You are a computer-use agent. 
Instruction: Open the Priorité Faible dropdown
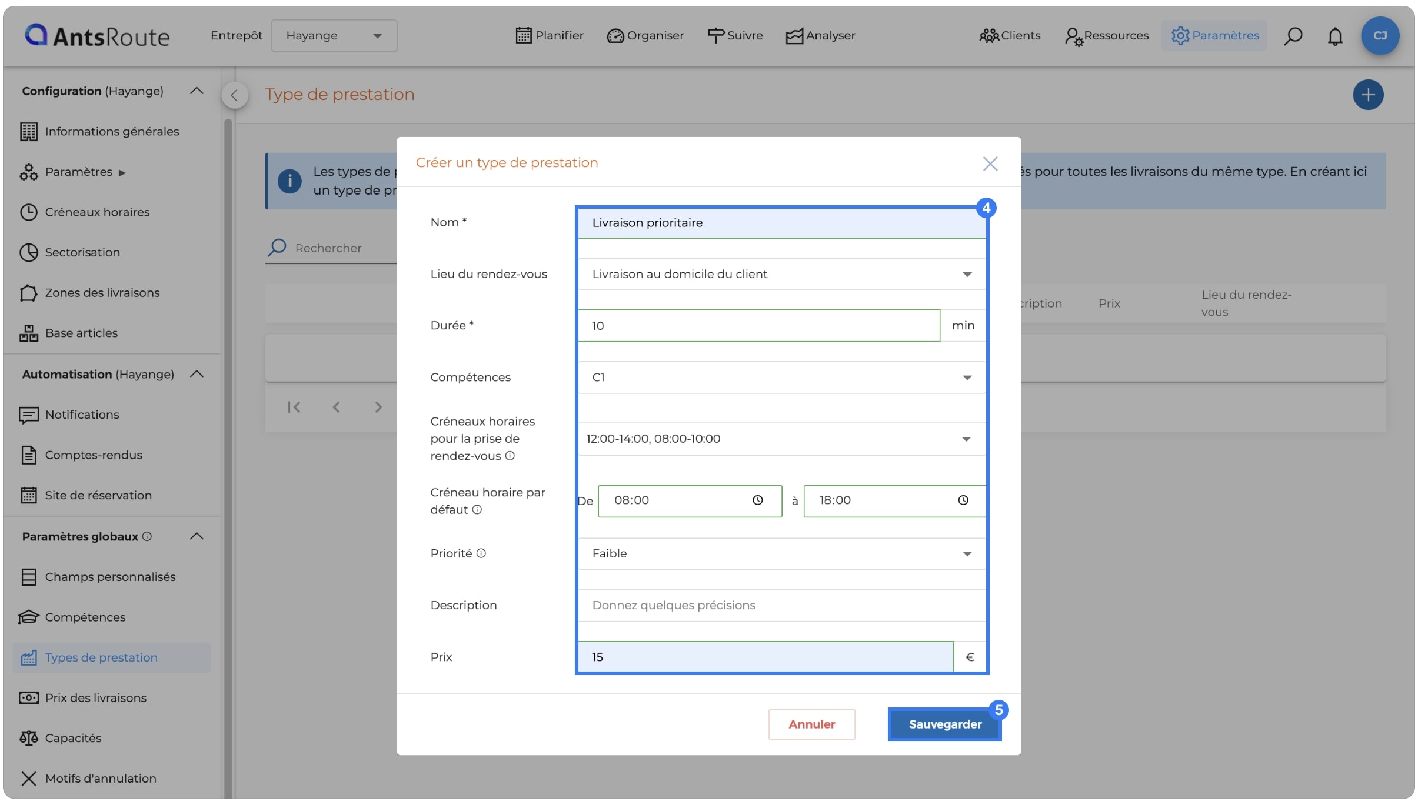781,554
